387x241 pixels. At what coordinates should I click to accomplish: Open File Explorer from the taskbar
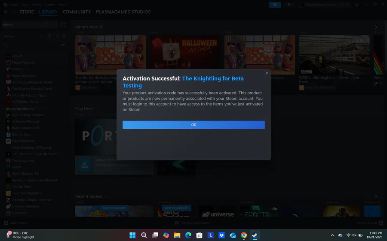tap(177, 235)
